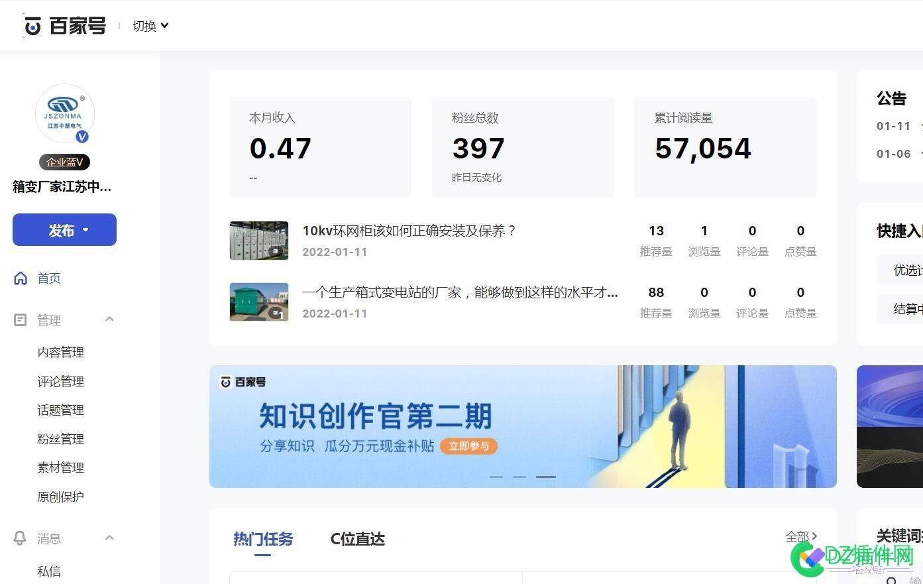Viewport: 923px width, 584px height.
Task: Open 原创保护 in sidebar
Action: 60,497
